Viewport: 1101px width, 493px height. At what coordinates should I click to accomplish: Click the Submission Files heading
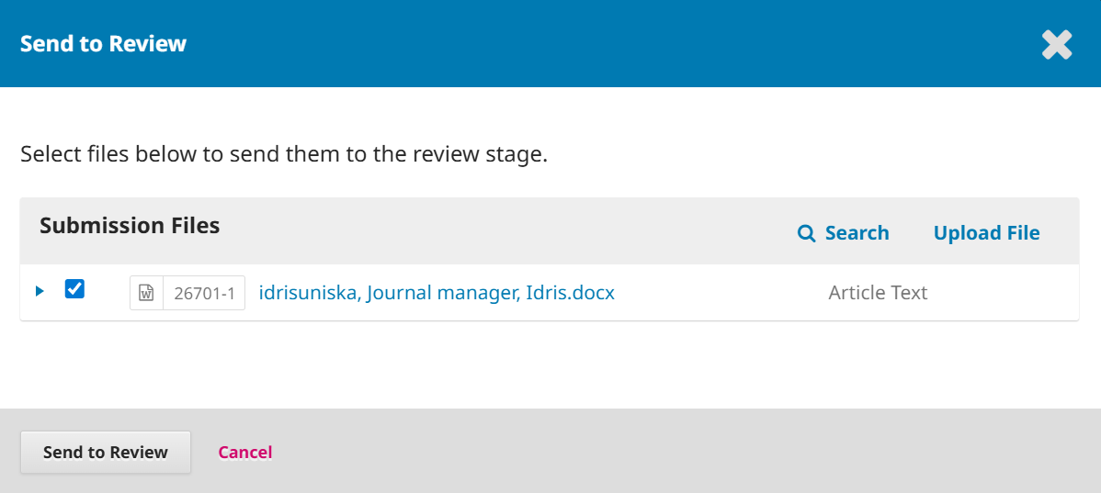pyautogui.click(x=130, y=226)
